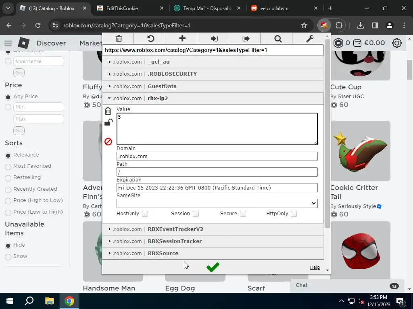413x309 pixels.
Task: Expand the RBXSessionTracker cookie row
Action: tap(213, 241)
